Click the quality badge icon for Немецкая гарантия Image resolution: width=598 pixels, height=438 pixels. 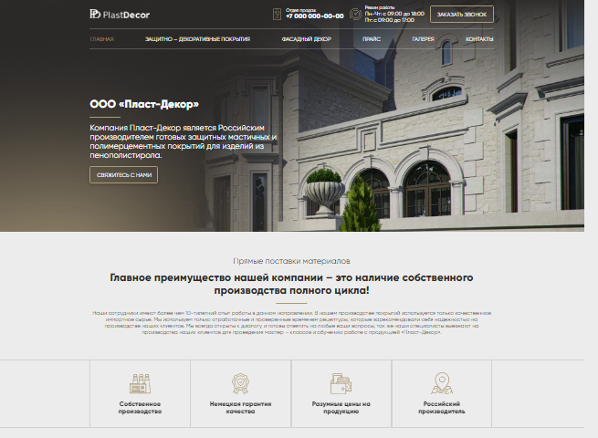point(240,383)
